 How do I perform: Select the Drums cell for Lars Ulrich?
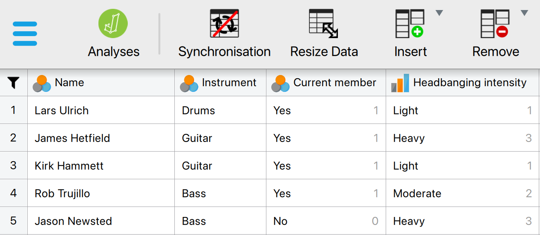point(220,110)
